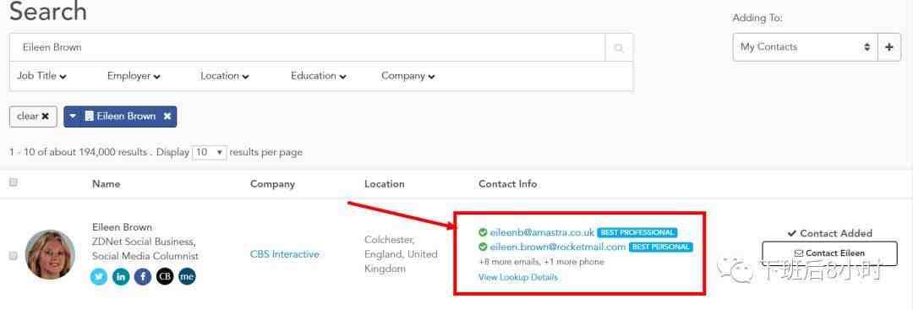This screenshot has width=913, height=310.
Task: Open Eileen Brown's LinkedIn profile icon
Action: coord(121,277)
